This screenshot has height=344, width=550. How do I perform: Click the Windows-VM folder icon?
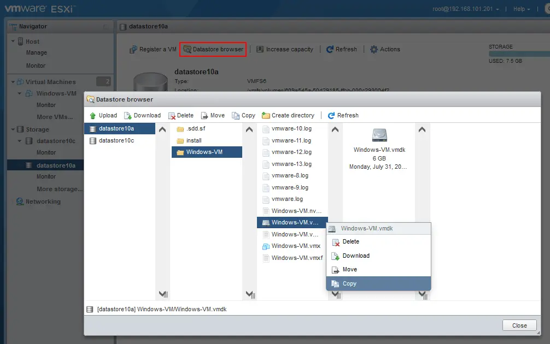[180, 152]
